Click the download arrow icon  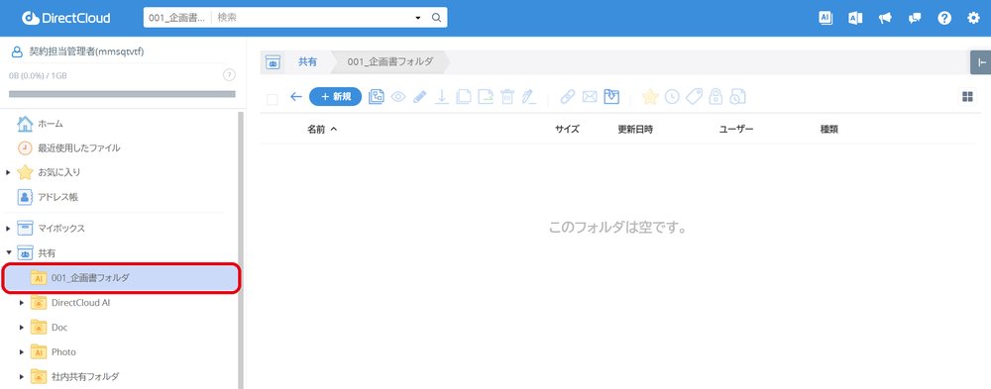coord(442,97)
